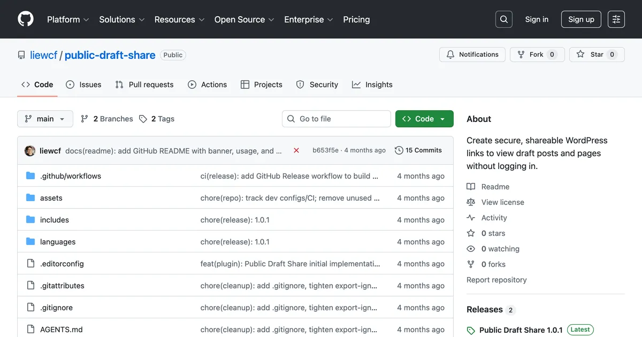The height and width of the screenshot is (337, 642).
Task: Star the public-draft-share repository
Action: 597,54
